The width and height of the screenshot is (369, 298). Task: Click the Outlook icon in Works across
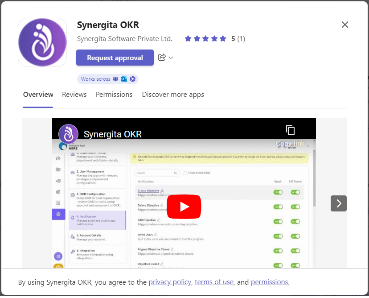click(124, 79)
